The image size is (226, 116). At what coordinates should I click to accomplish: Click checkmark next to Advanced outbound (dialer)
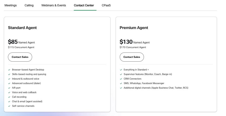coord(9,84)
